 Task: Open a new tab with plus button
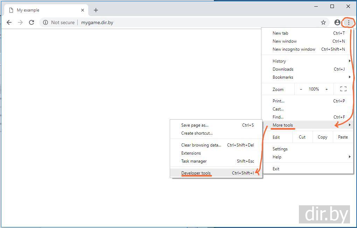(96, 10)
